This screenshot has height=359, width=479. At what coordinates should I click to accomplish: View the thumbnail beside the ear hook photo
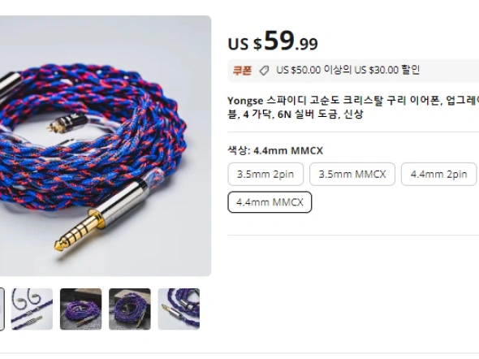tap(80, 309)
